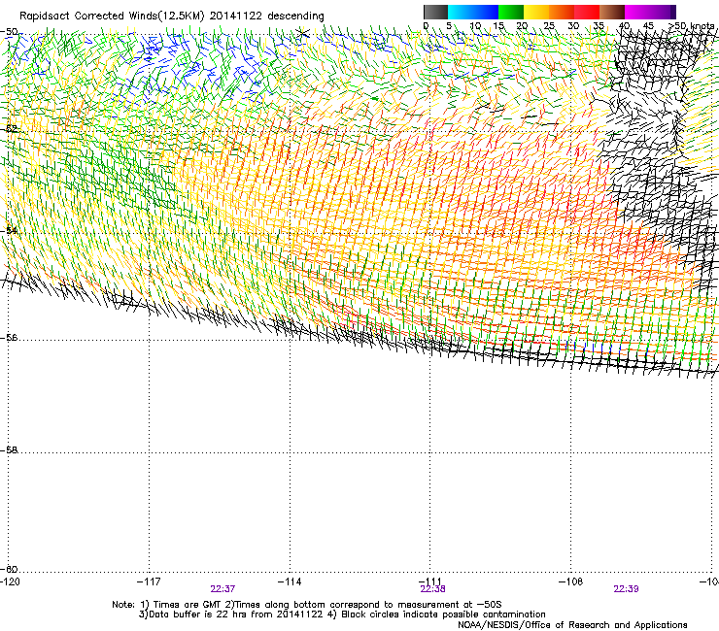Click the latitude label -54
719x631 pixels.
click(x=10, y=230)
